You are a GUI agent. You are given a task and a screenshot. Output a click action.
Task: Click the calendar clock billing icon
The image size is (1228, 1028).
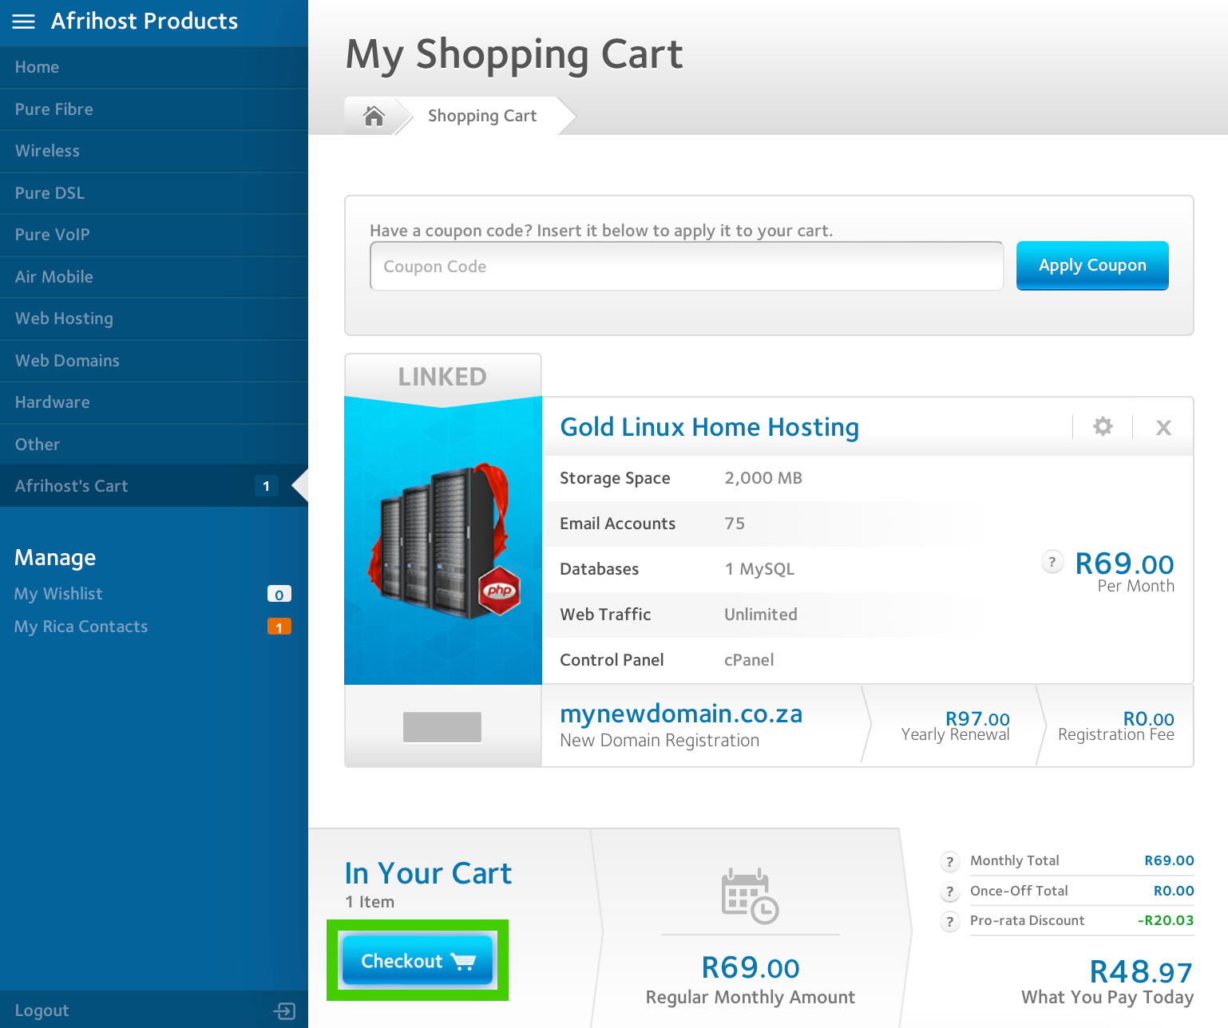(750, 896)
